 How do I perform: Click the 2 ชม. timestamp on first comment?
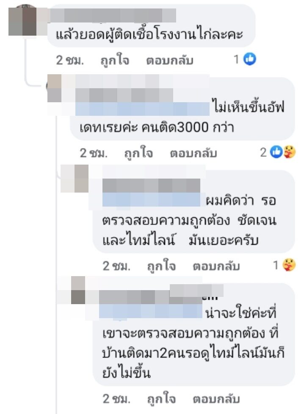(70, 61)
